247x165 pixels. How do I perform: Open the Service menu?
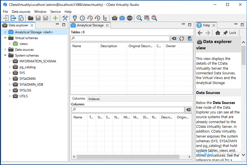pyautogui.click(x=55, y=12)
